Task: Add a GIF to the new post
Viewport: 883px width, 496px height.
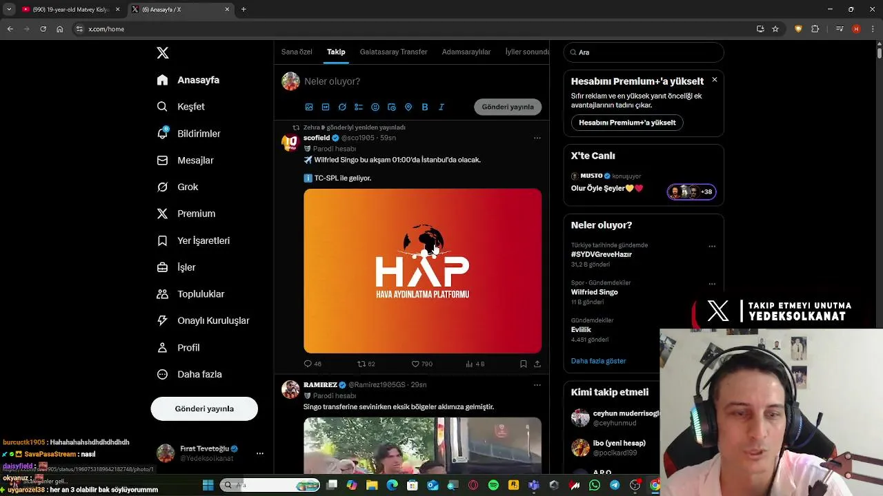Action: coord(326,107)
